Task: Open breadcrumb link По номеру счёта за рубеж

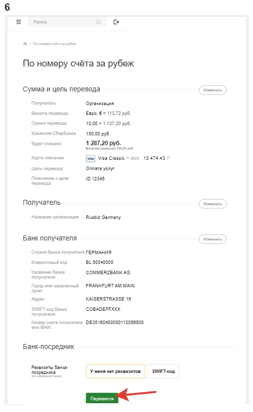Action: (x=55, y=43)
